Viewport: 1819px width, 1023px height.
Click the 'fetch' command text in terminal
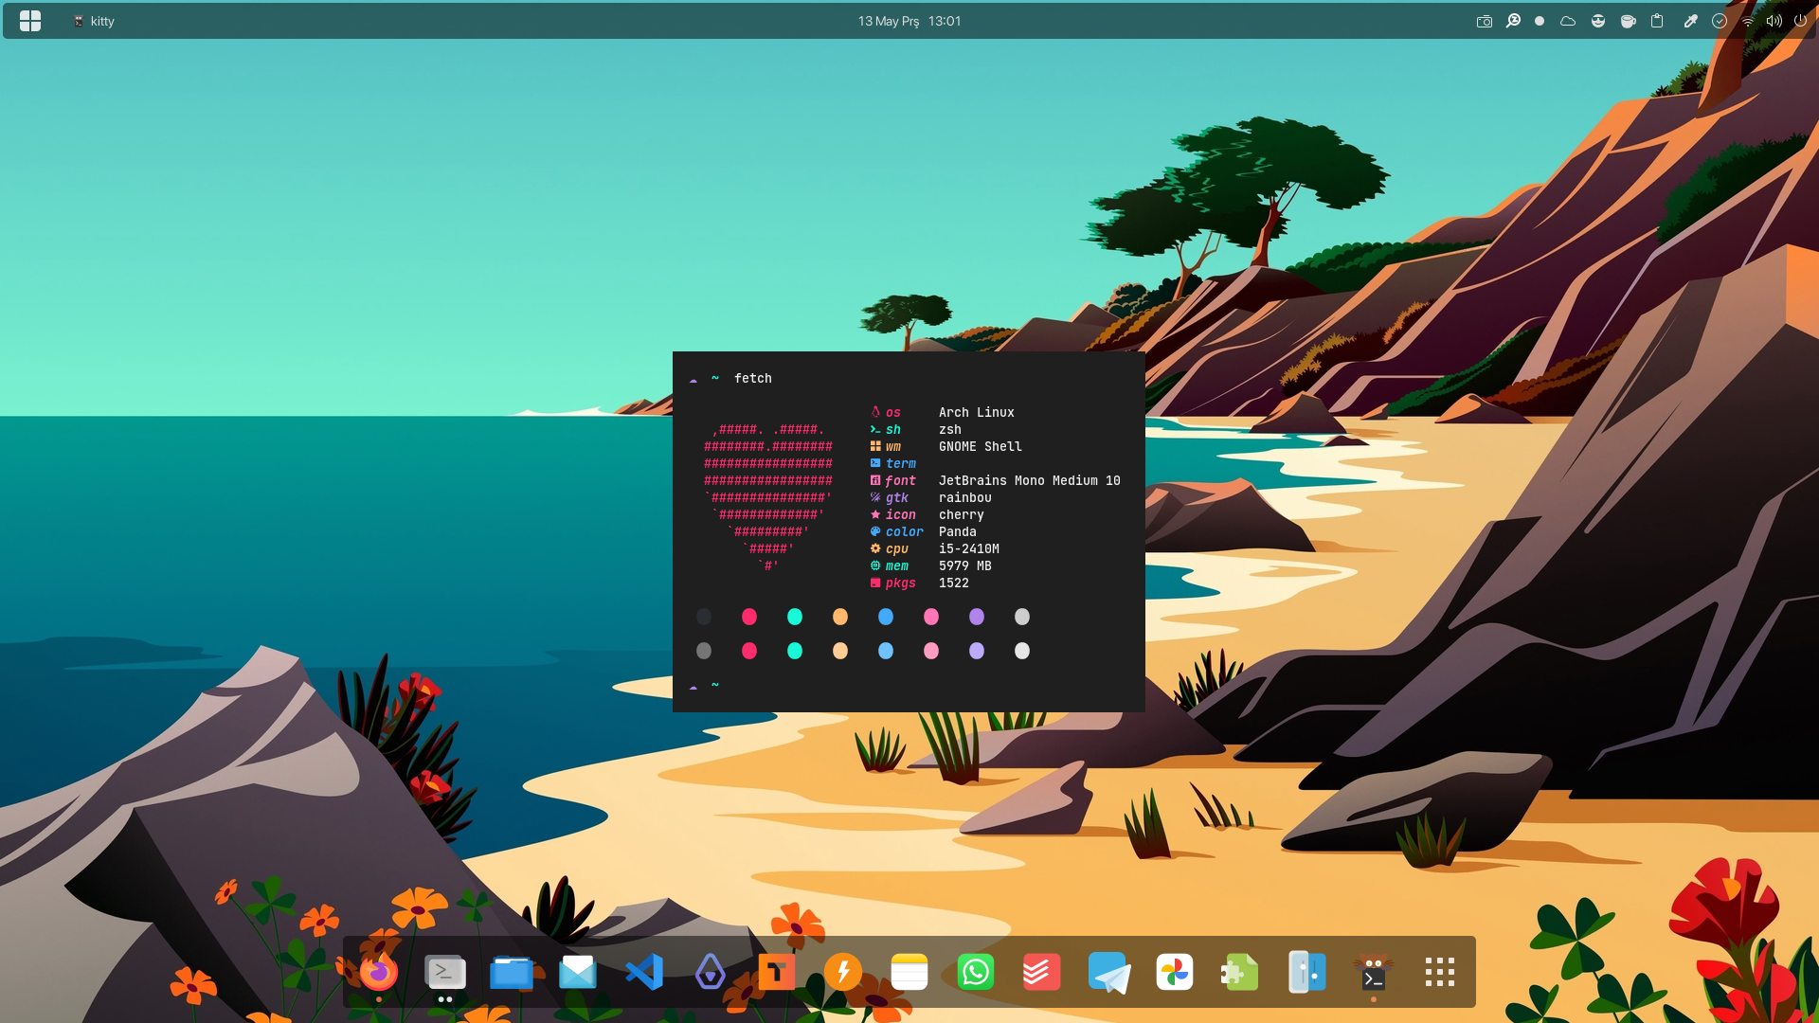pyautogui.click(x=753, y=378)
